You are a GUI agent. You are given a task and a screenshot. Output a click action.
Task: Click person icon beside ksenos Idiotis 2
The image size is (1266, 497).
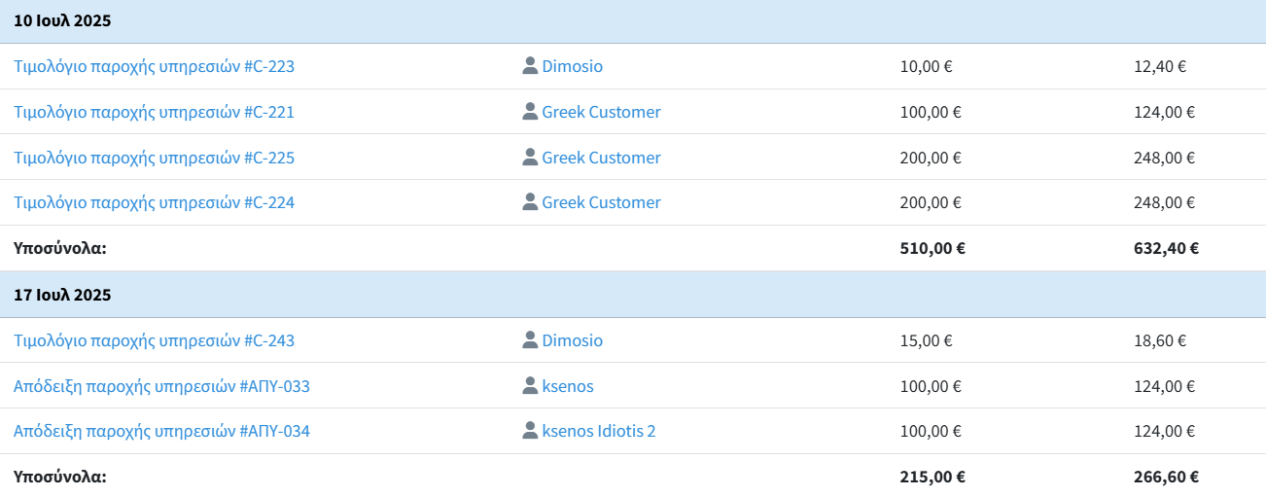(x=530, y=431)
